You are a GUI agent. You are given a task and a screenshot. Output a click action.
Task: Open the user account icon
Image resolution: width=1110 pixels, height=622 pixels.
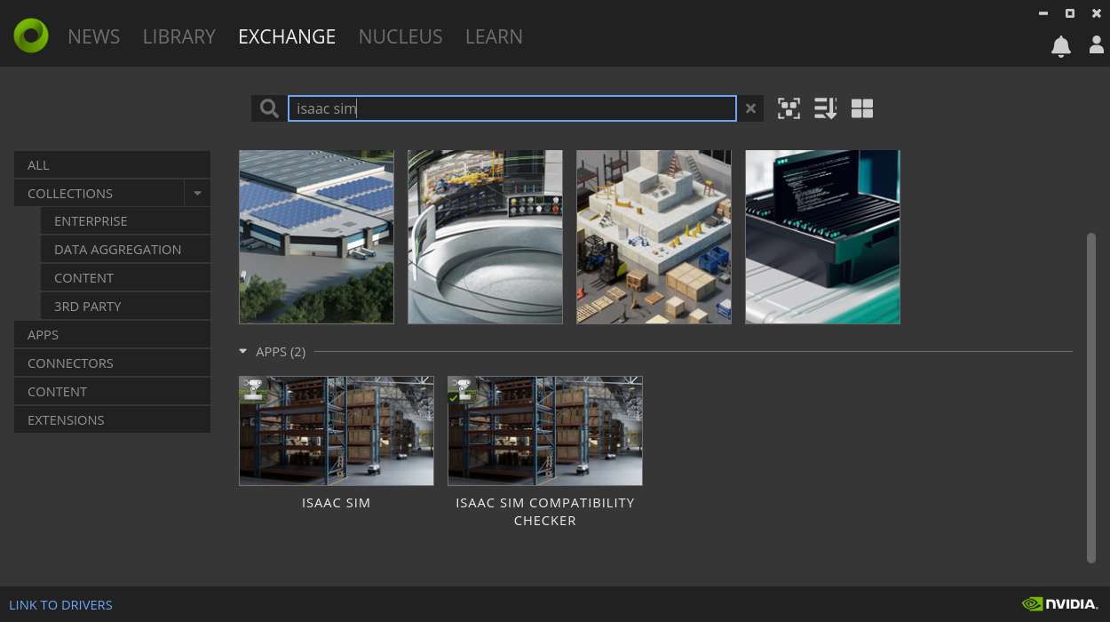(1097, 45)
